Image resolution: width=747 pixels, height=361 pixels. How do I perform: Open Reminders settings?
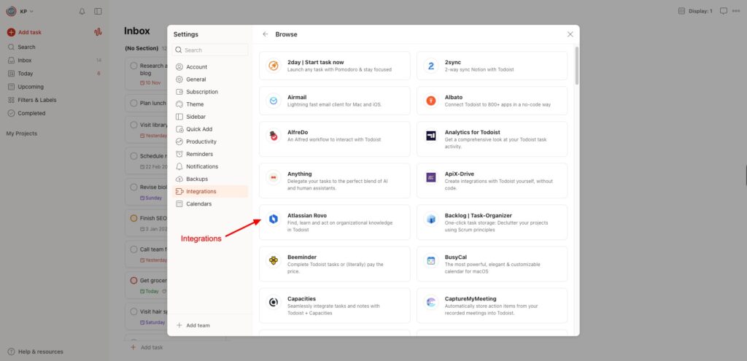(x=210, y=154)
